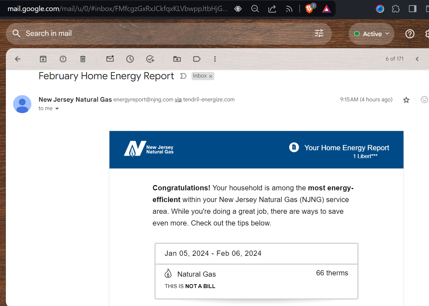
Task: Click the energyreport@njng.com sender address
Action: tap(143, 100)
